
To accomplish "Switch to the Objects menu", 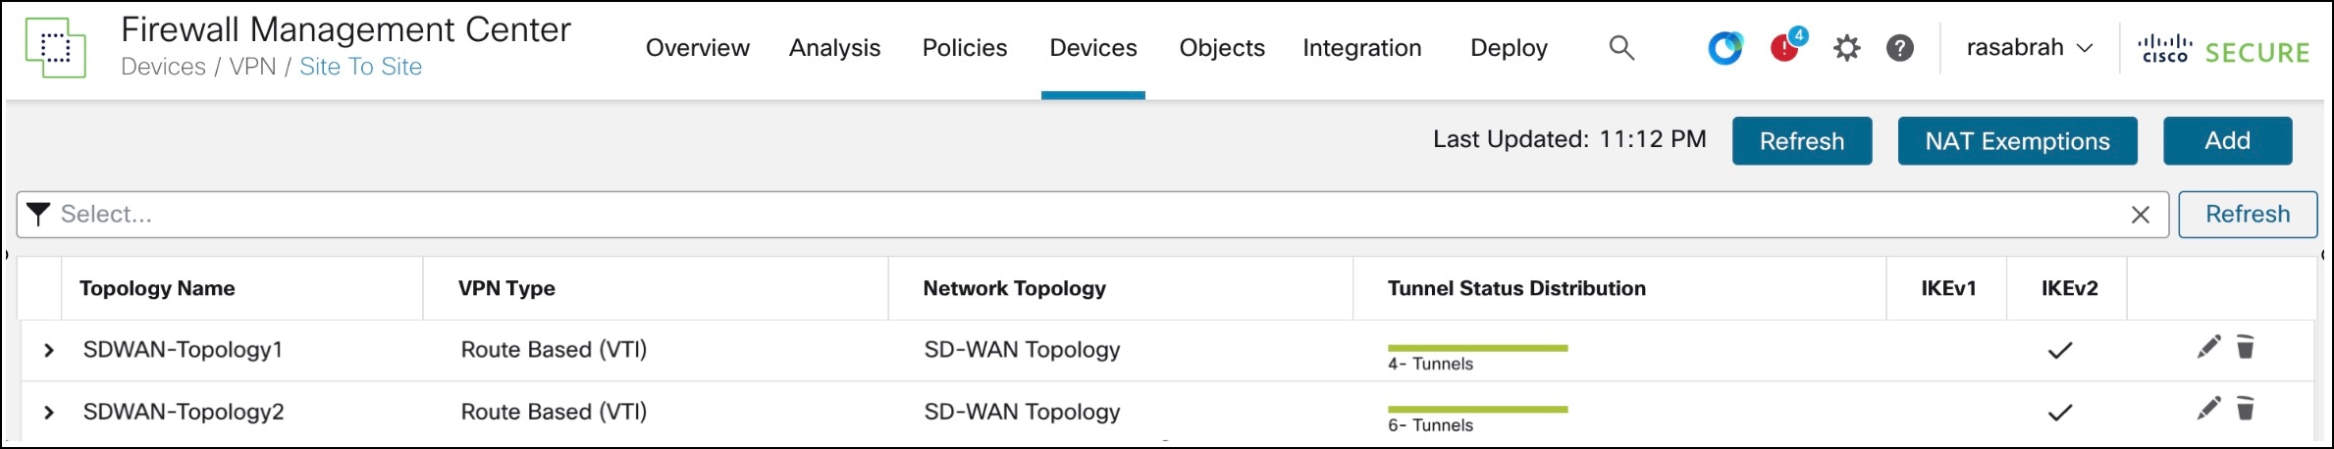I will tap(1221, 47).
